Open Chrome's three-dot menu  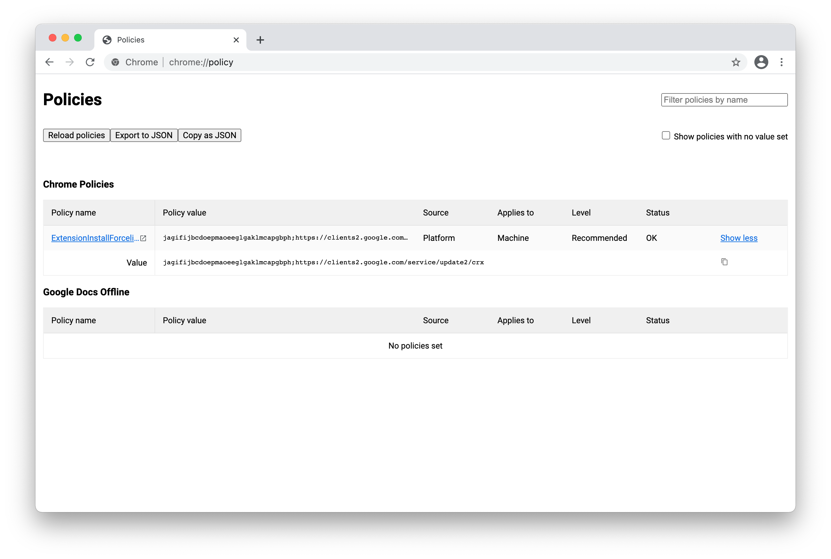(782, 62)
